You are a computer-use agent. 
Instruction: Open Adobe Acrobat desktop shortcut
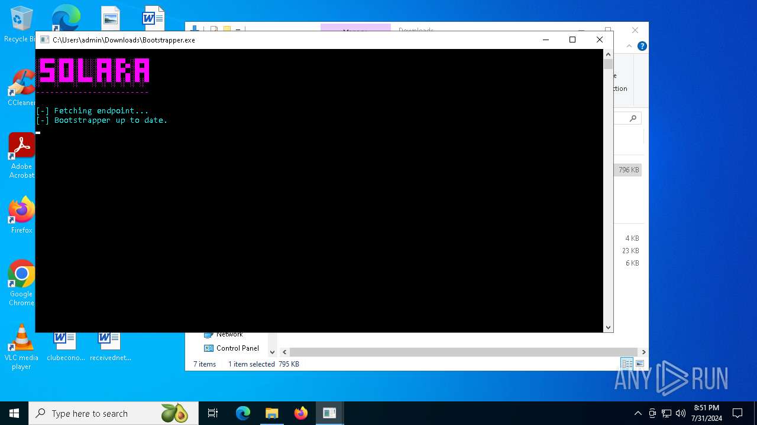point(22,155)
